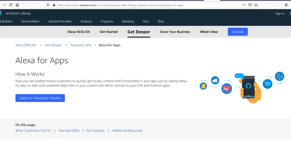
Task: Click Response APIs breadcrumb link
Action: coord(81,45)
